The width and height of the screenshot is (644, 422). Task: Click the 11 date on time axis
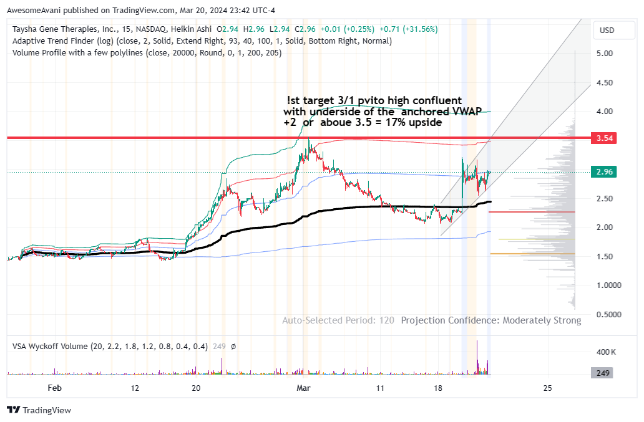380,388
